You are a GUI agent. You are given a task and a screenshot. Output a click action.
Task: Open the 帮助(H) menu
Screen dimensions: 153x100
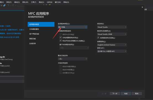(x=66, y=2)
